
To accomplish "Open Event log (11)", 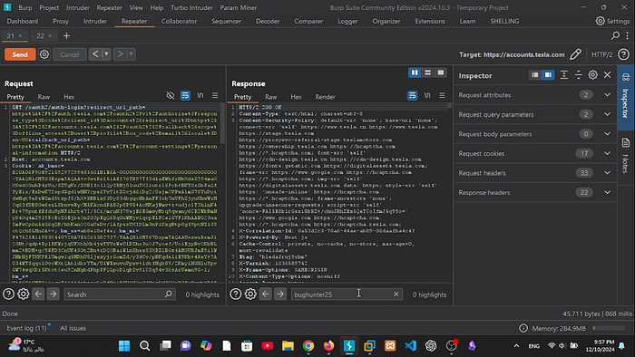I will click(26, 328).
